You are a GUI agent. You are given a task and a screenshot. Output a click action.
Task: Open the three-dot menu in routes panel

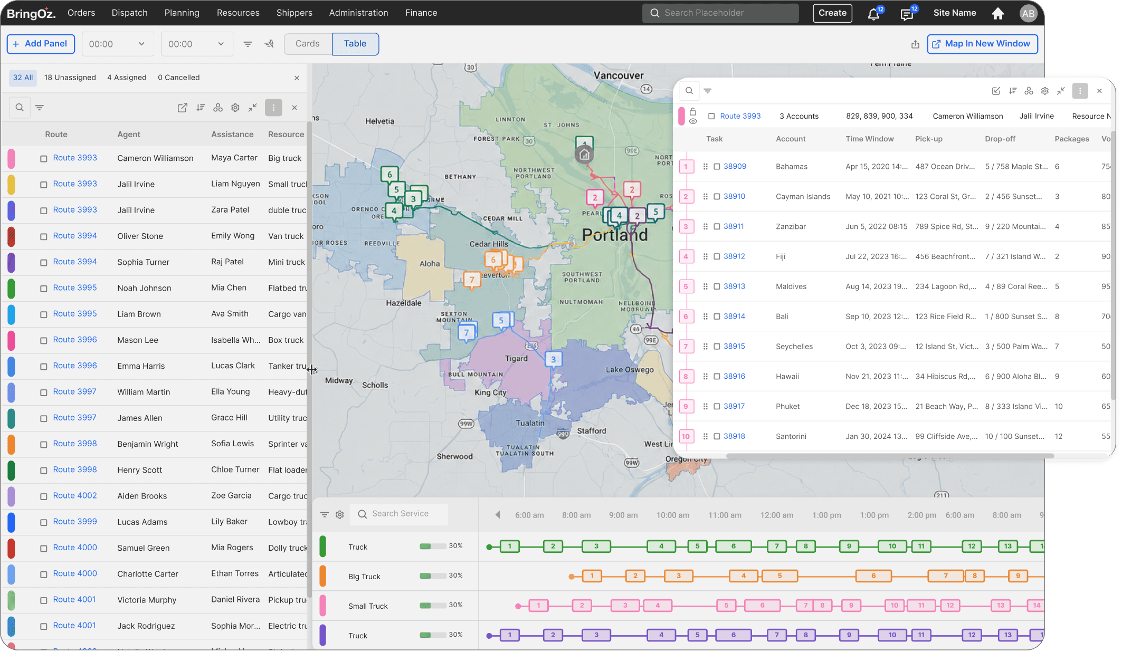click(x=273, y=108)
